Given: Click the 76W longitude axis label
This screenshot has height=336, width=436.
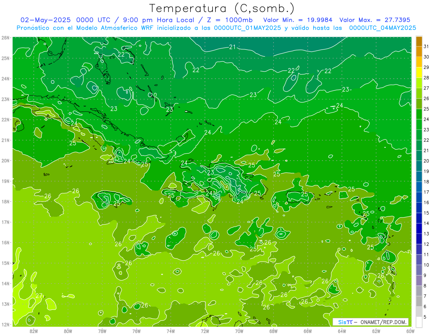Looking at the screenshot, I should pos(136,331).
